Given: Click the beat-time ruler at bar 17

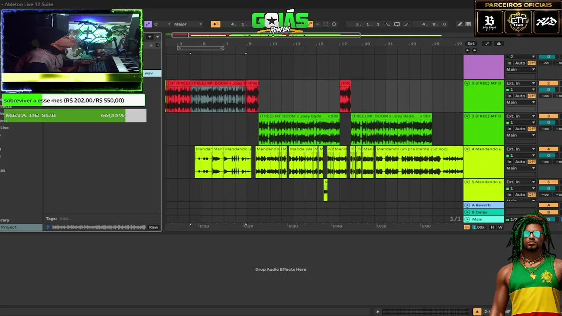Looking at the screenshot, I should (x=344, y=44).
